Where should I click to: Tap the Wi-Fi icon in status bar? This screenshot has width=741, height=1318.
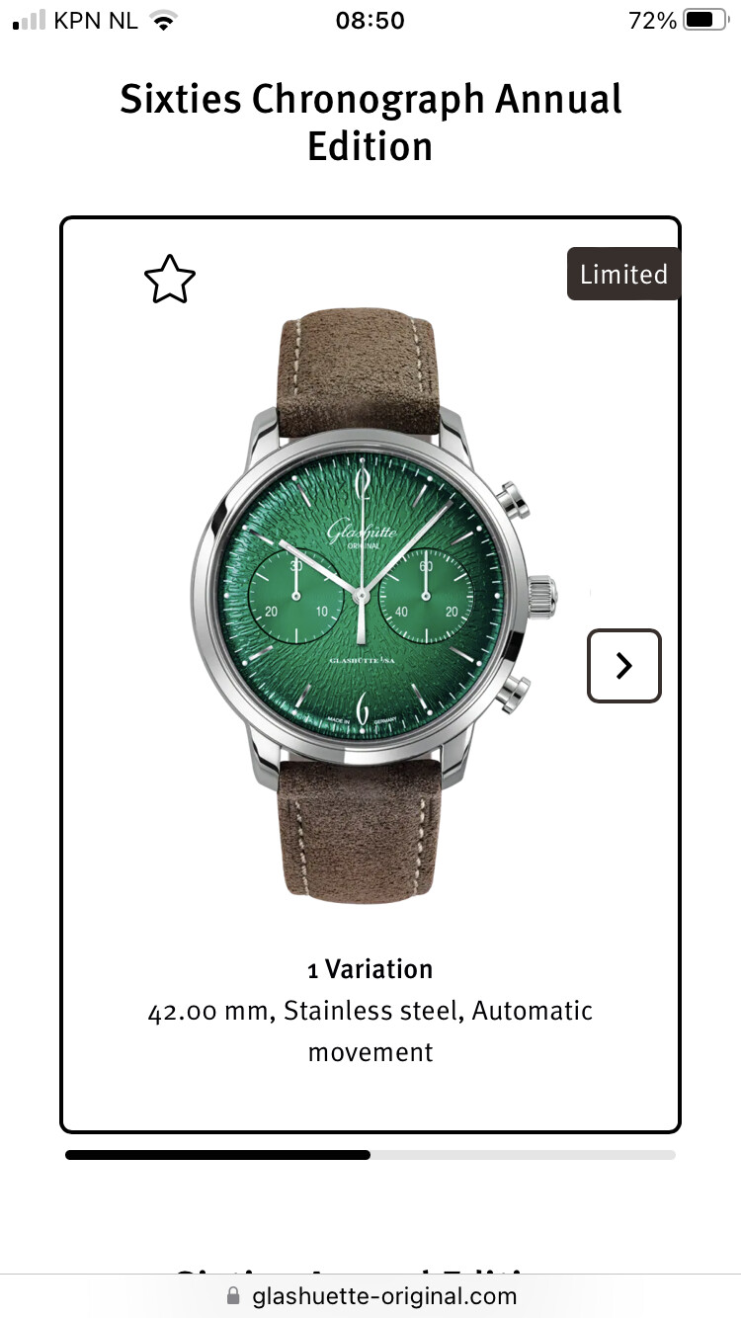164,20
